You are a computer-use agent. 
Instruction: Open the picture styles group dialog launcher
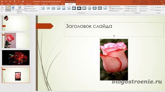click(x=124, y=13)
